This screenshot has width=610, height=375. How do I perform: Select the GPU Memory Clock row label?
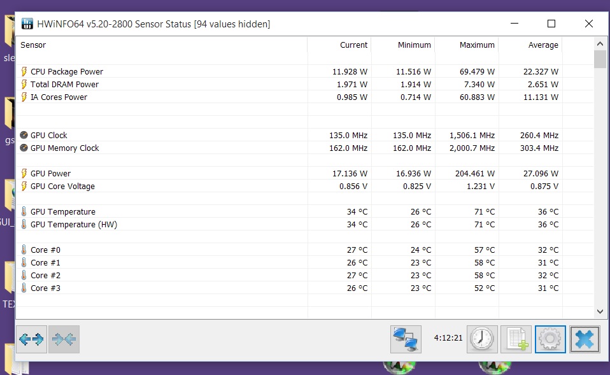coord(64,148)
